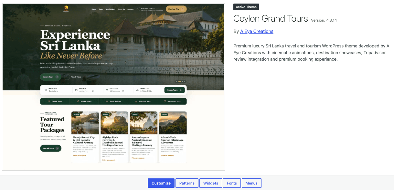The width and height of the screenshot is (394, 190).
Task: Open Destinations in the preview navigation
Action: (x=110, y=9)
